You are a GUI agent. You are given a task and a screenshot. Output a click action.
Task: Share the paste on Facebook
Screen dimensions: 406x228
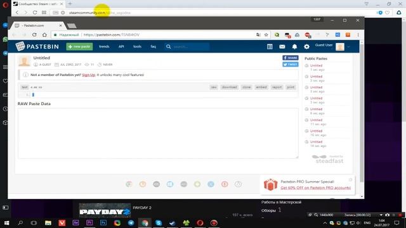point(291,58)
